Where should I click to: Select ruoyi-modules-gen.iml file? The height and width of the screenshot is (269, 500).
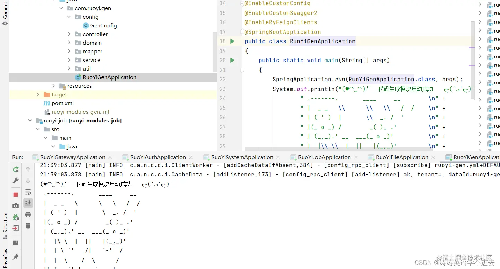coord(80,112)
